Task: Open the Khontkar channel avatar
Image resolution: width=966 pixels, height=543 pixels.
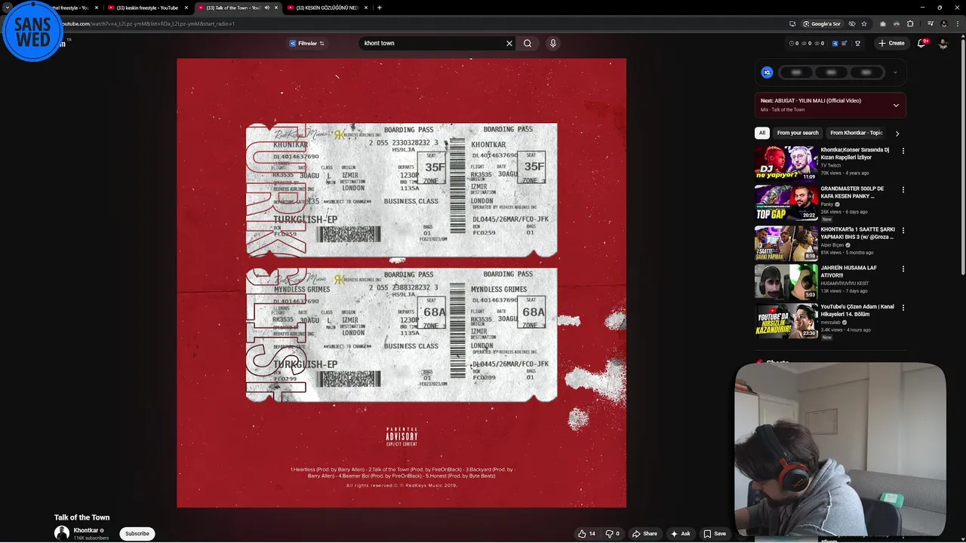Action: pyautogui.click(x=62, y=533)
